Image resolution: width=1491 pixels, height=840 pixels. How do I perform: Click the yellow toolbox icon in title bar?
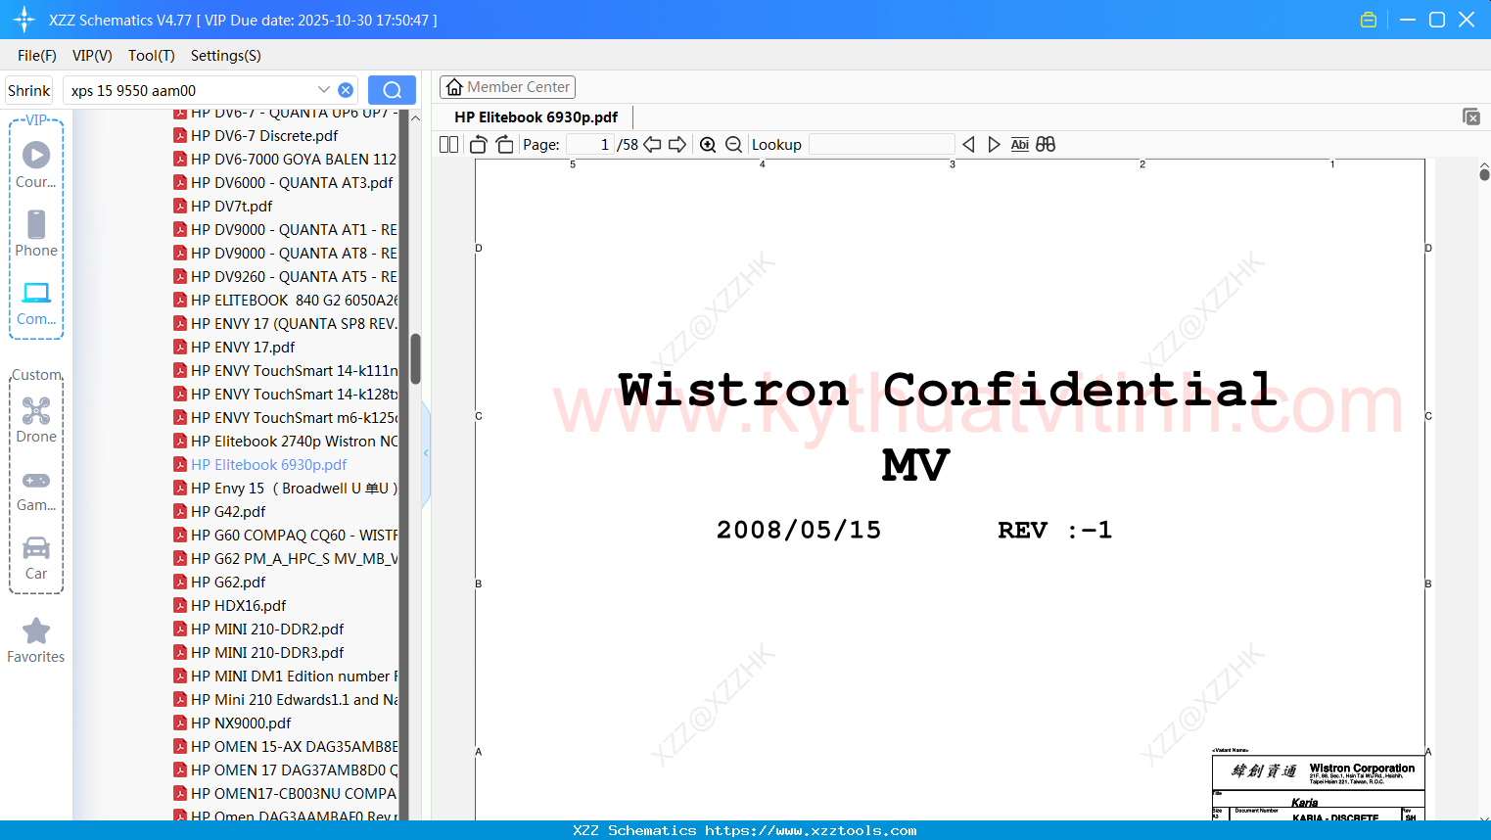(1369, 20)
